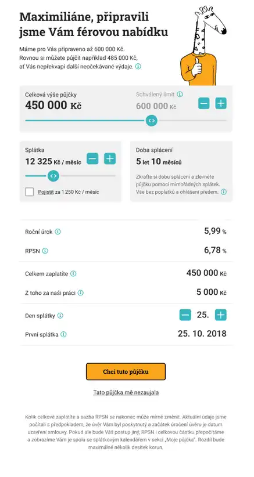Lower the Splátka with minus button
Screen dimensions: 254x477
pos(92,158)
